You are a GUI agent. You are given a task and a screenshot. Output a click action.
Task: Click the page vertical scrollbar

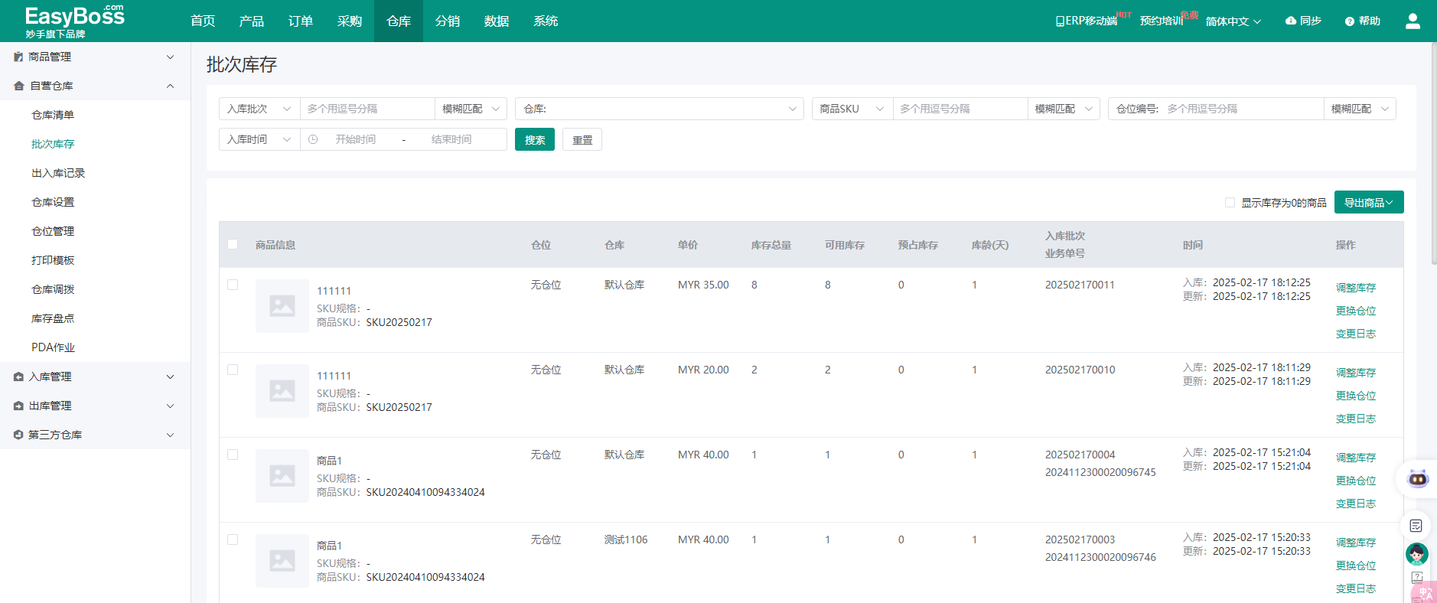pos(1433,153)
